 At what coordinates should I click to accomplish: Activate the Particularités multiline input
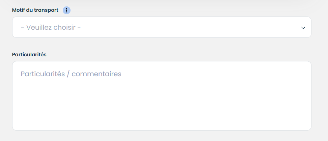click(161, 96)
